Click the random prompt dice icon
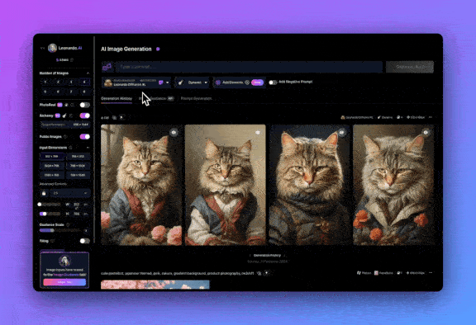The image size is (476, 325). [x=107, y=67]
